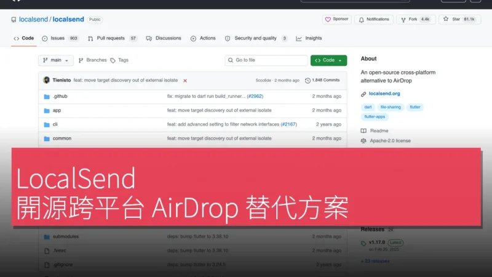This screenshot has width=492, height=277.
Task: Switch to Pull requests tab
Action: (113, 38)
